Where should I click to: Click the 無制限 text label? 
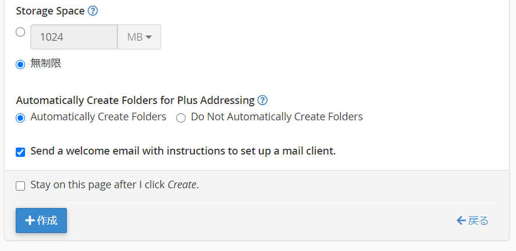point(46,63)
